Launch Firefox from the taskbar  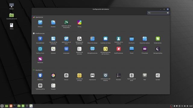(11, 106)
